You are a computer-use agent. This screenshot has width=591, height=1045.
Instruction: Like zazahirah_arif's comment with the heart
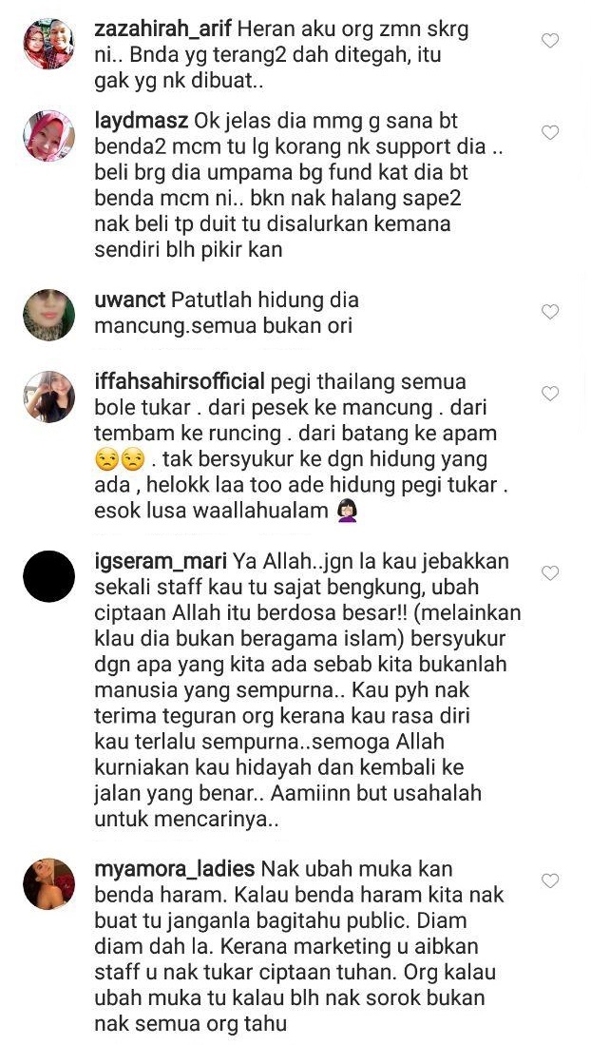(550, 41)
